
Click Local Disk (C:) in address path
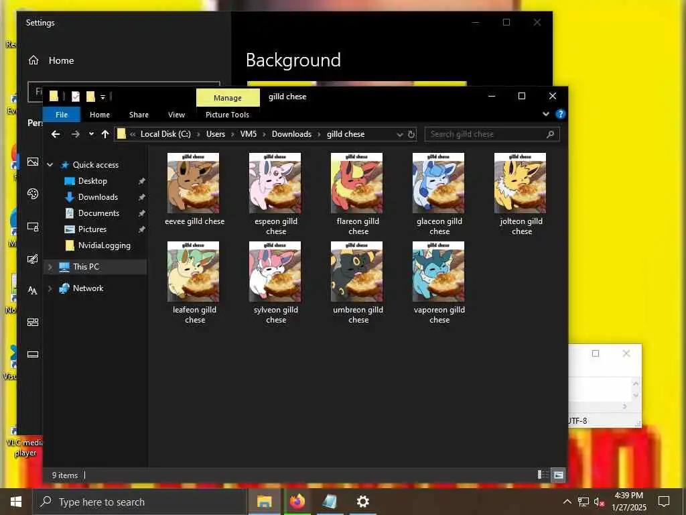point(165,134)
